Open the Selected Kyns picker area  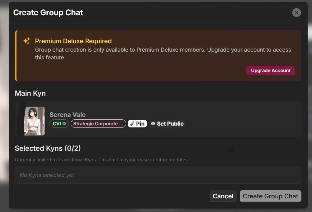(158, 175)
